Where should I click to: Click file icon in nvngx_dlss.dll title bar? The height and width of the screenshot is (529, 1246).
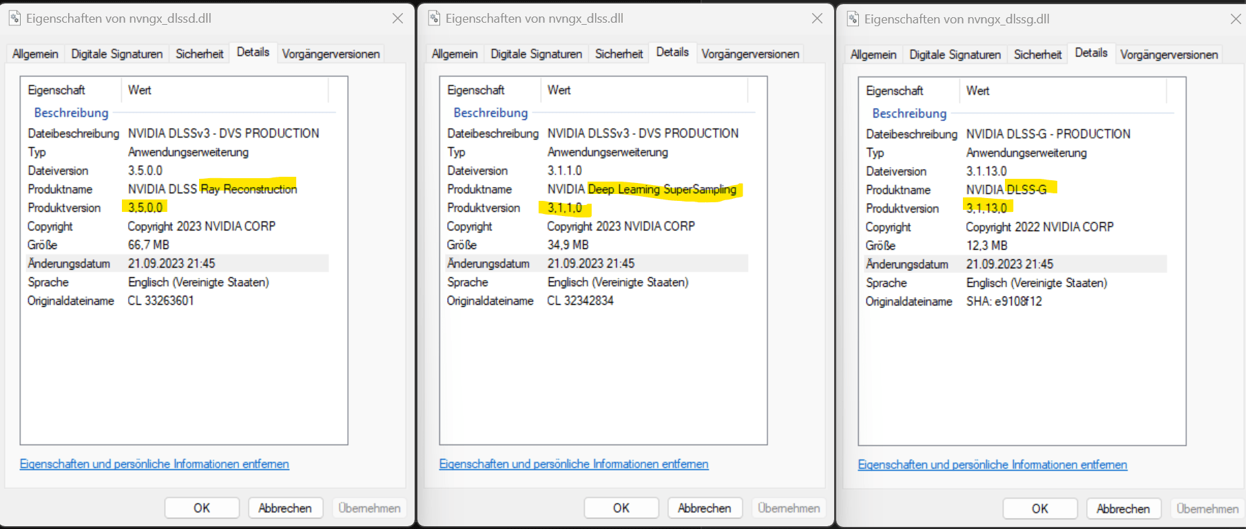coord(434,19)
